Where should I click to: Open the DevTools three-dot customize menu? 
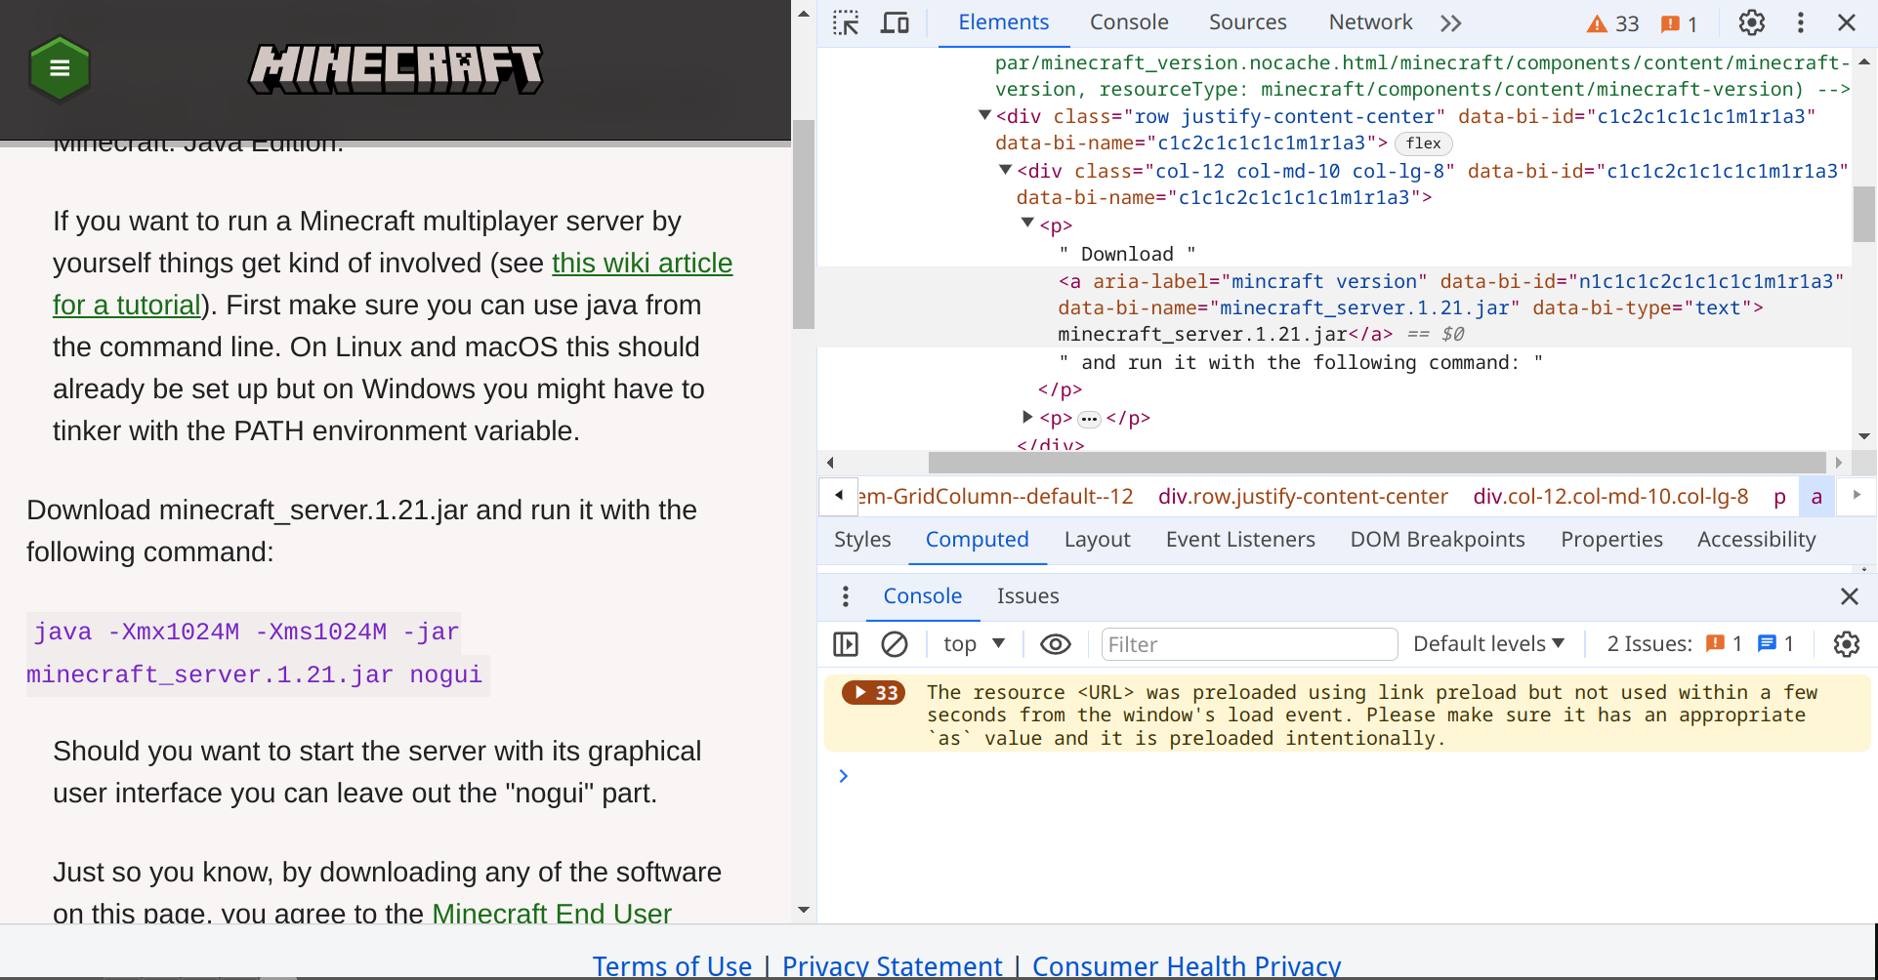coord(1800,22)
